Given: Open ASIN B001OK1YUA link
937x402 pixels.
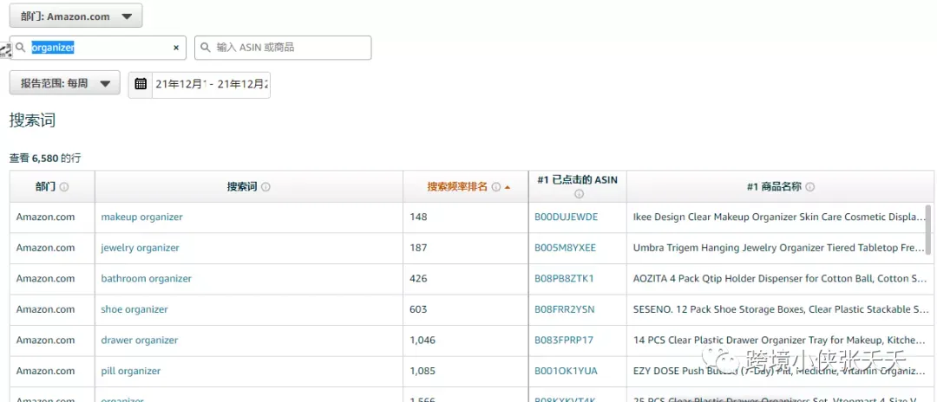Looking at the screenshot, I should pyautogui.click(x=566, y=371).
